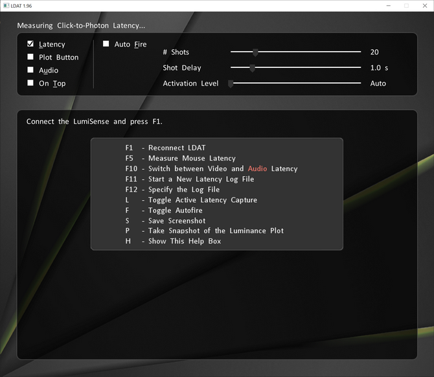Click the LDAT app icon in title bar
The width and height of the screenshot is (434, 377).
[6, 6]
